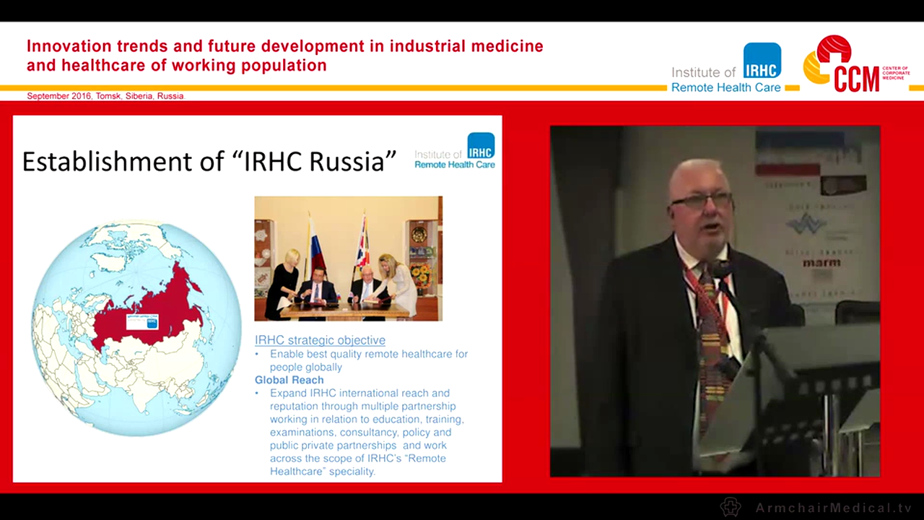Click the Global Reach heading
924x520 pixels.
(289, 380)
